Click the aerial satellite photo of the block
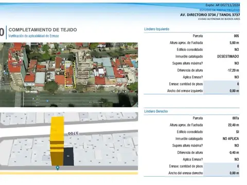 click(x=69, y=75)
